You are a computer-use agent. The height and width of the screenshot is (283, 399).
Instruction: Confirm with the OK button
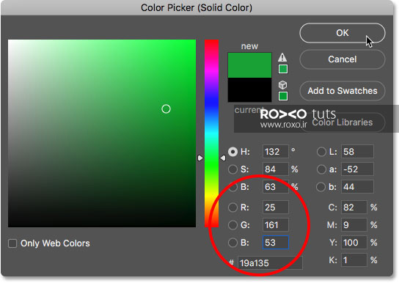pos(343,33)
